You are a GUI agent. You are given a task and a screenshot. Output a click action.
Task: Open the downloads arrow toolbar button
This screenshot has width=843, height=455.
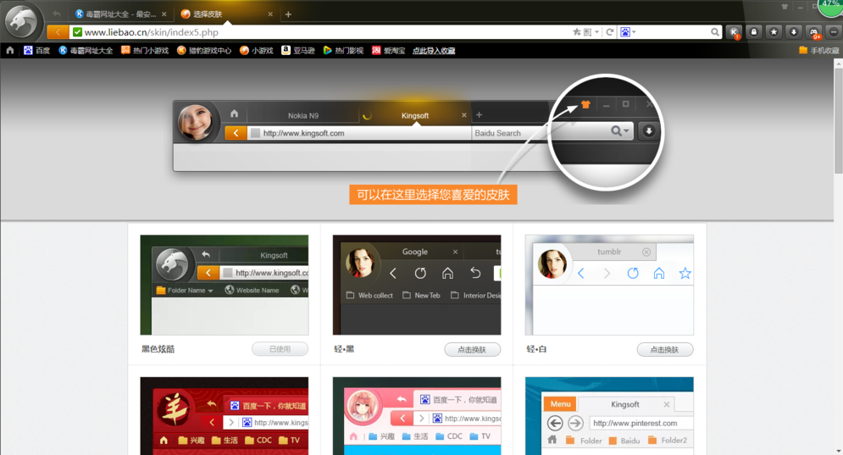point(794,32)
